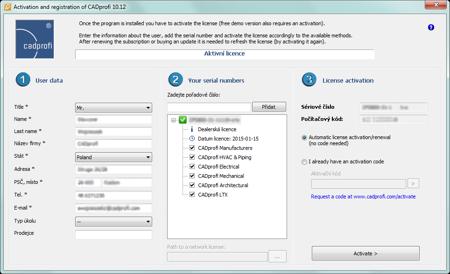Open the www.cadprofi.com/activate request code link
Screen dimensions: 450x274
(x=363, y=197)
